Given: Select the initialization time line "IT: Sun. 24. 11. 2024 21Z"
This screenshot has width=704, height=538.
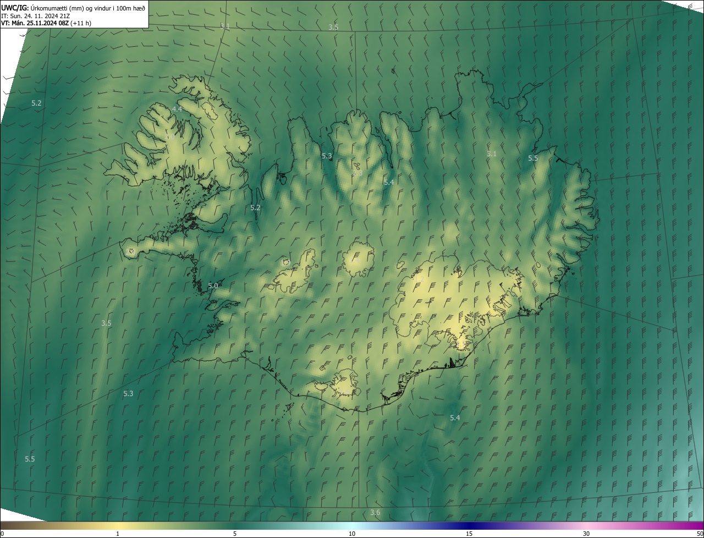Looking at the screenshot, I should [35, 16].
